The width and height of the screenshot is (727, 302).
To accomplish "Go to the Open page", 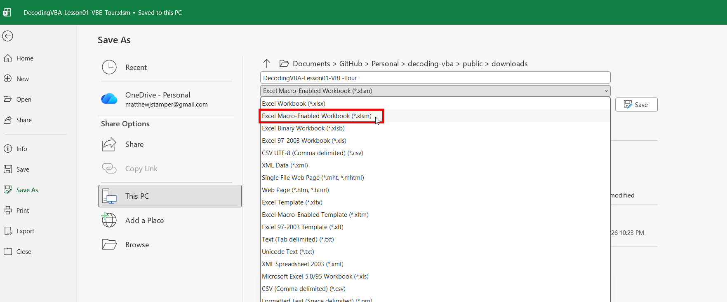I will [x=18, y=100].
